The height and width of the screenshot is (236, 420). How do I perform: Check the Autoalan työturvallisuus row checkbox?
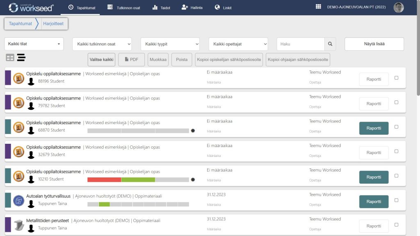396,200
